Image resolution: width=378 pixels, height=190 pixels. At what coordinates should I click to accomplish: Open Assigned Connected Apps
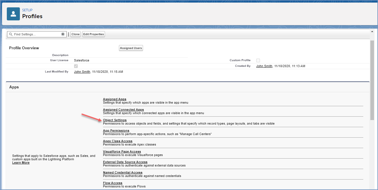[x=123, y=110]
